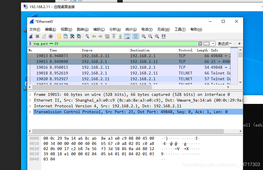Expand the Transmission Control Protocol row

[x=30, y=112]
